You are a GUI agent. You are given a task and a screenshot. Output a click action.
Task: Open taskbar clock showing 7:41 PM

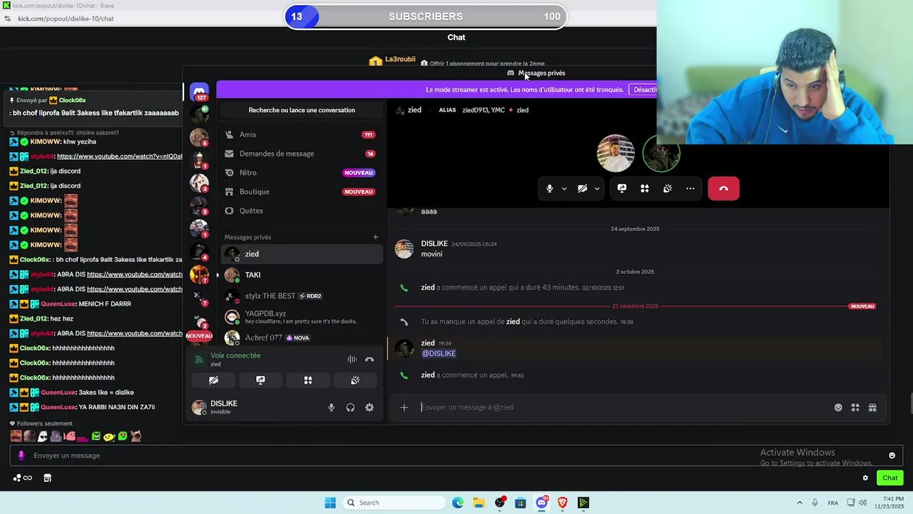pyautogui.click(x=889, y=503)
